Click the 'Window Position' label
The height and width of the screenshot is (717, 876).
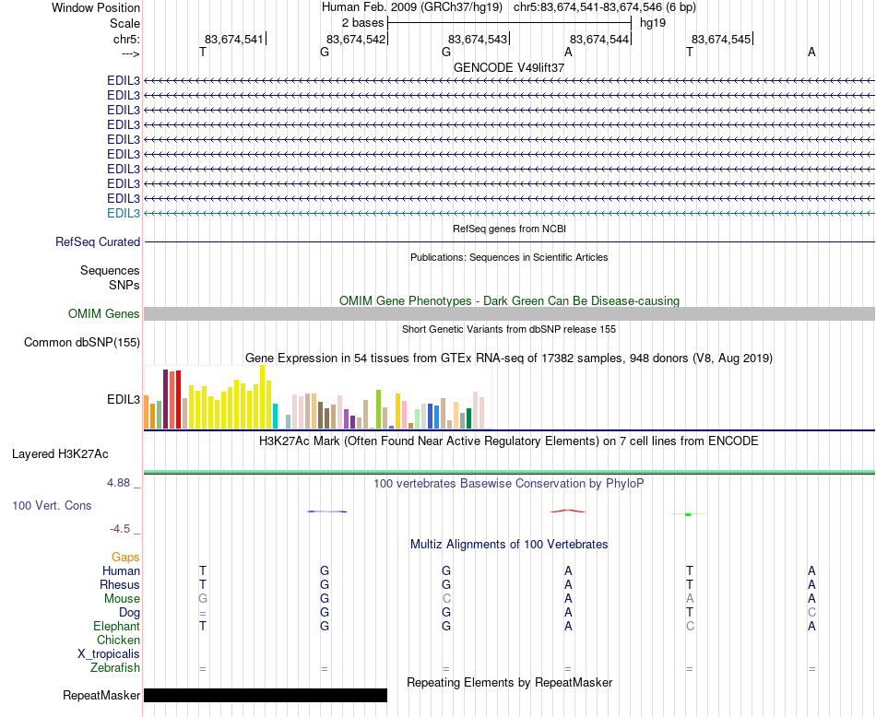pos(96,7)
